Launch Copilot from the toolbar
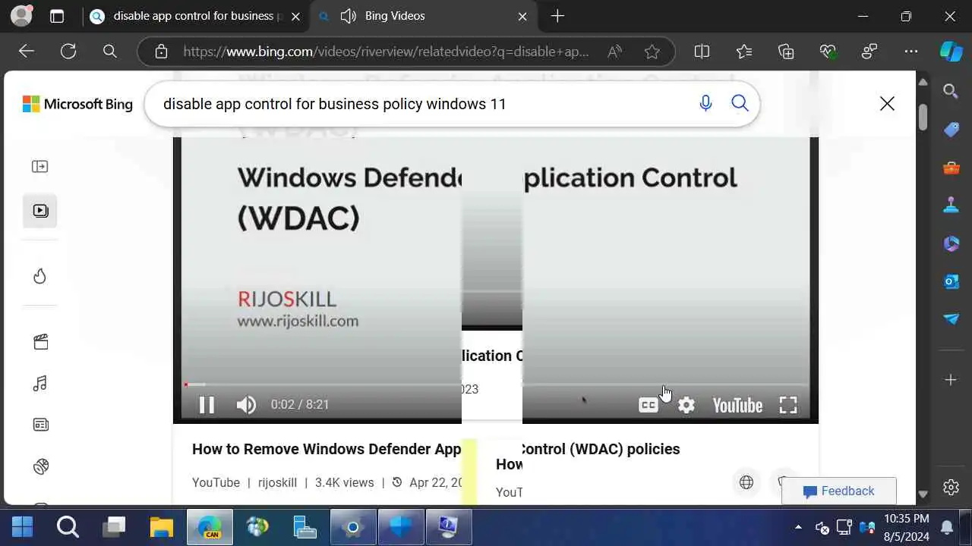This screenshot has width=972, height=546. pyautogui.click(x=951, y=52)
